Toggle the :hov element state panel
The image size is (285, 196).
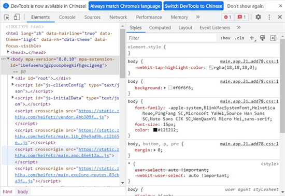(225, 38)
